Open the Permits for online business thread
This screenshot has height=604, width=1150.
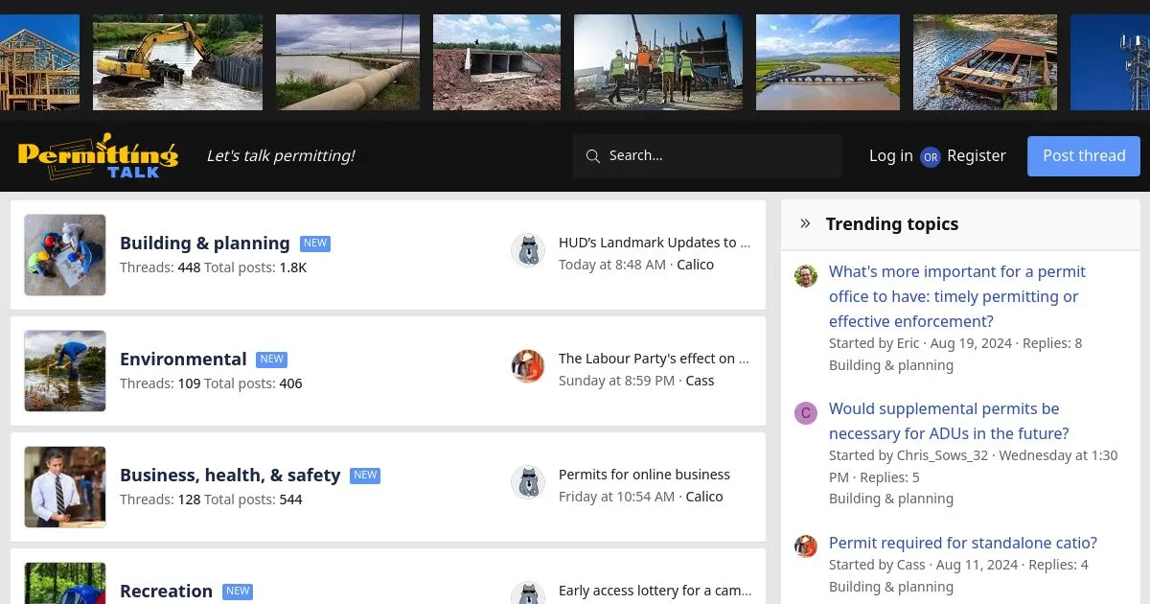coord(644,475)
